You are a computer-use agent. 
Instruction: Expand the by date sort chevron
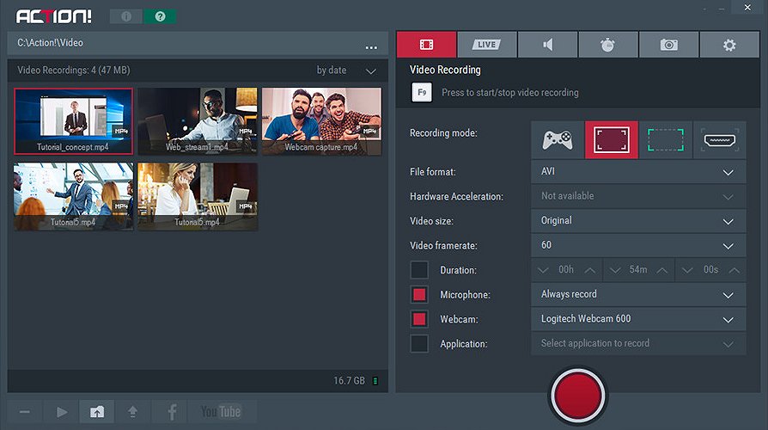[x=371, y=71]
